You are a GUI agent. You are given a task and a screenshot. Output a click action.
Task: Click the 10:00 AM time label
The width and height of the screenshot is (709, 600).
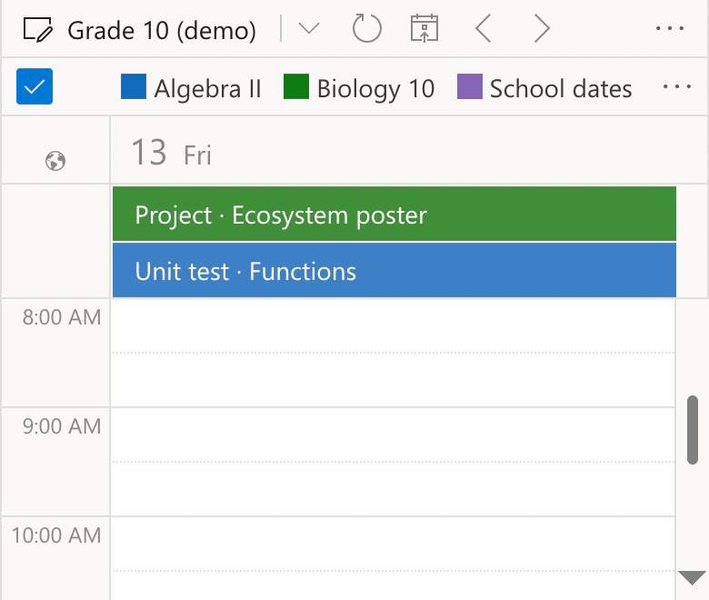pos(56,535)
